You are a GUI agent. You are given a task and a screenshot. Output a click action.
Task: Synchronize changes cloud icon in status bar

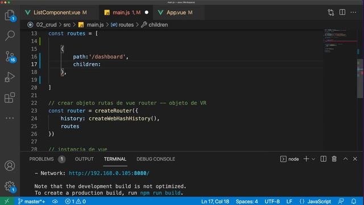[x=55, y=201]
